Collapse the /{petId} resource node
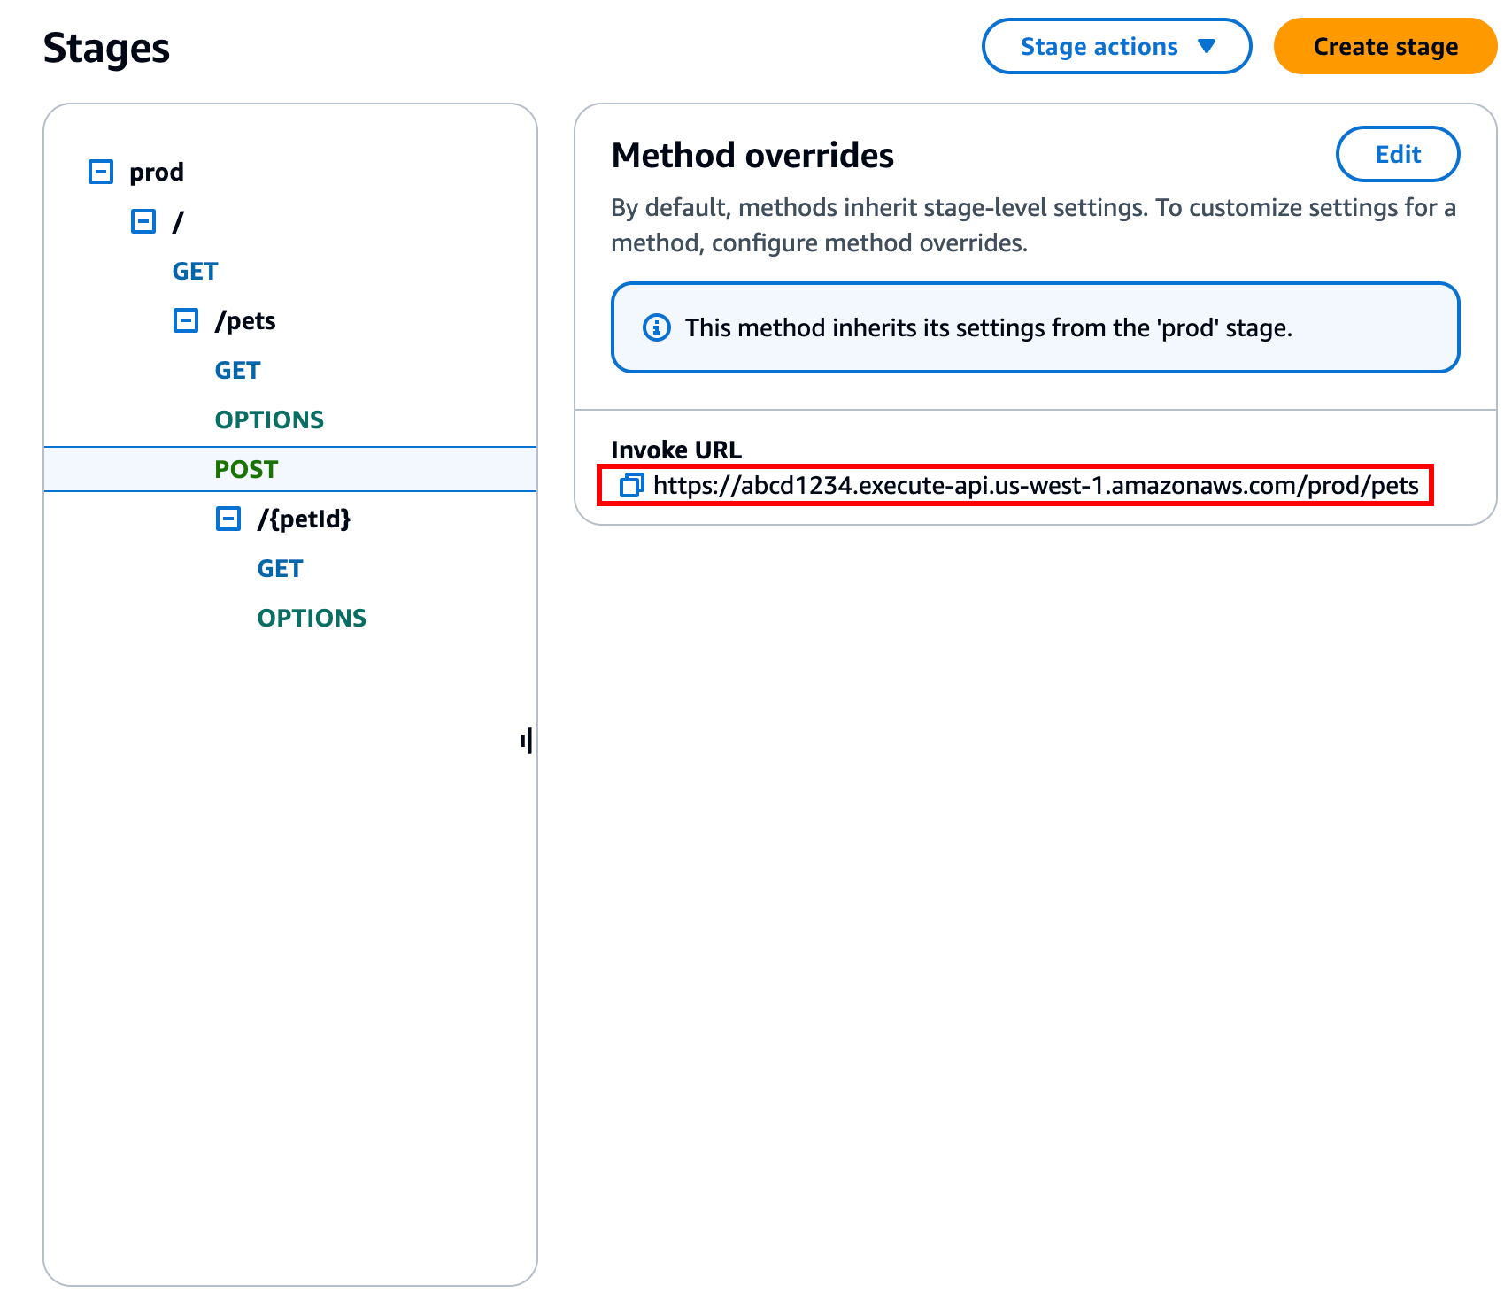 point(229,519)
